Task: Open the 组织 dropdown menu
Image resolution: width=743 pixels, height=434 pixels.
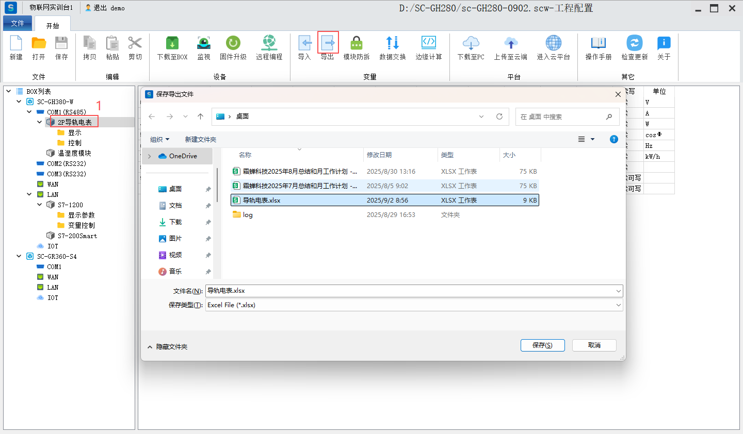Action: coord(159,140)
